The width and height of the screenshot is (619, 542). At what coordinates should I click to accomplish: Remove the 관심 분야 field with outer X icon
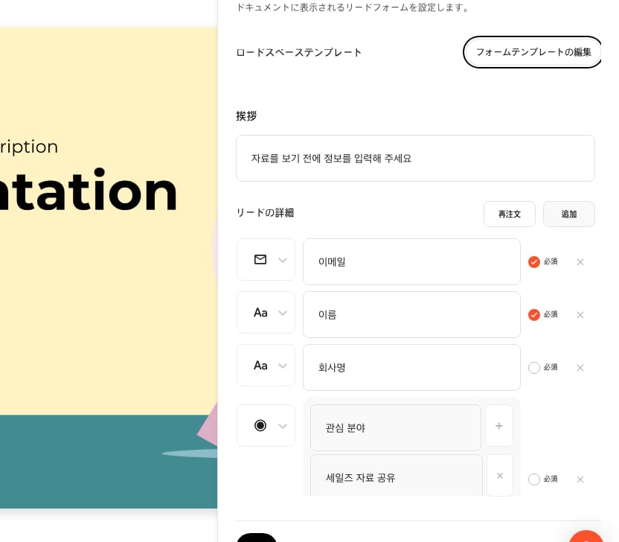tap(580, 479)
